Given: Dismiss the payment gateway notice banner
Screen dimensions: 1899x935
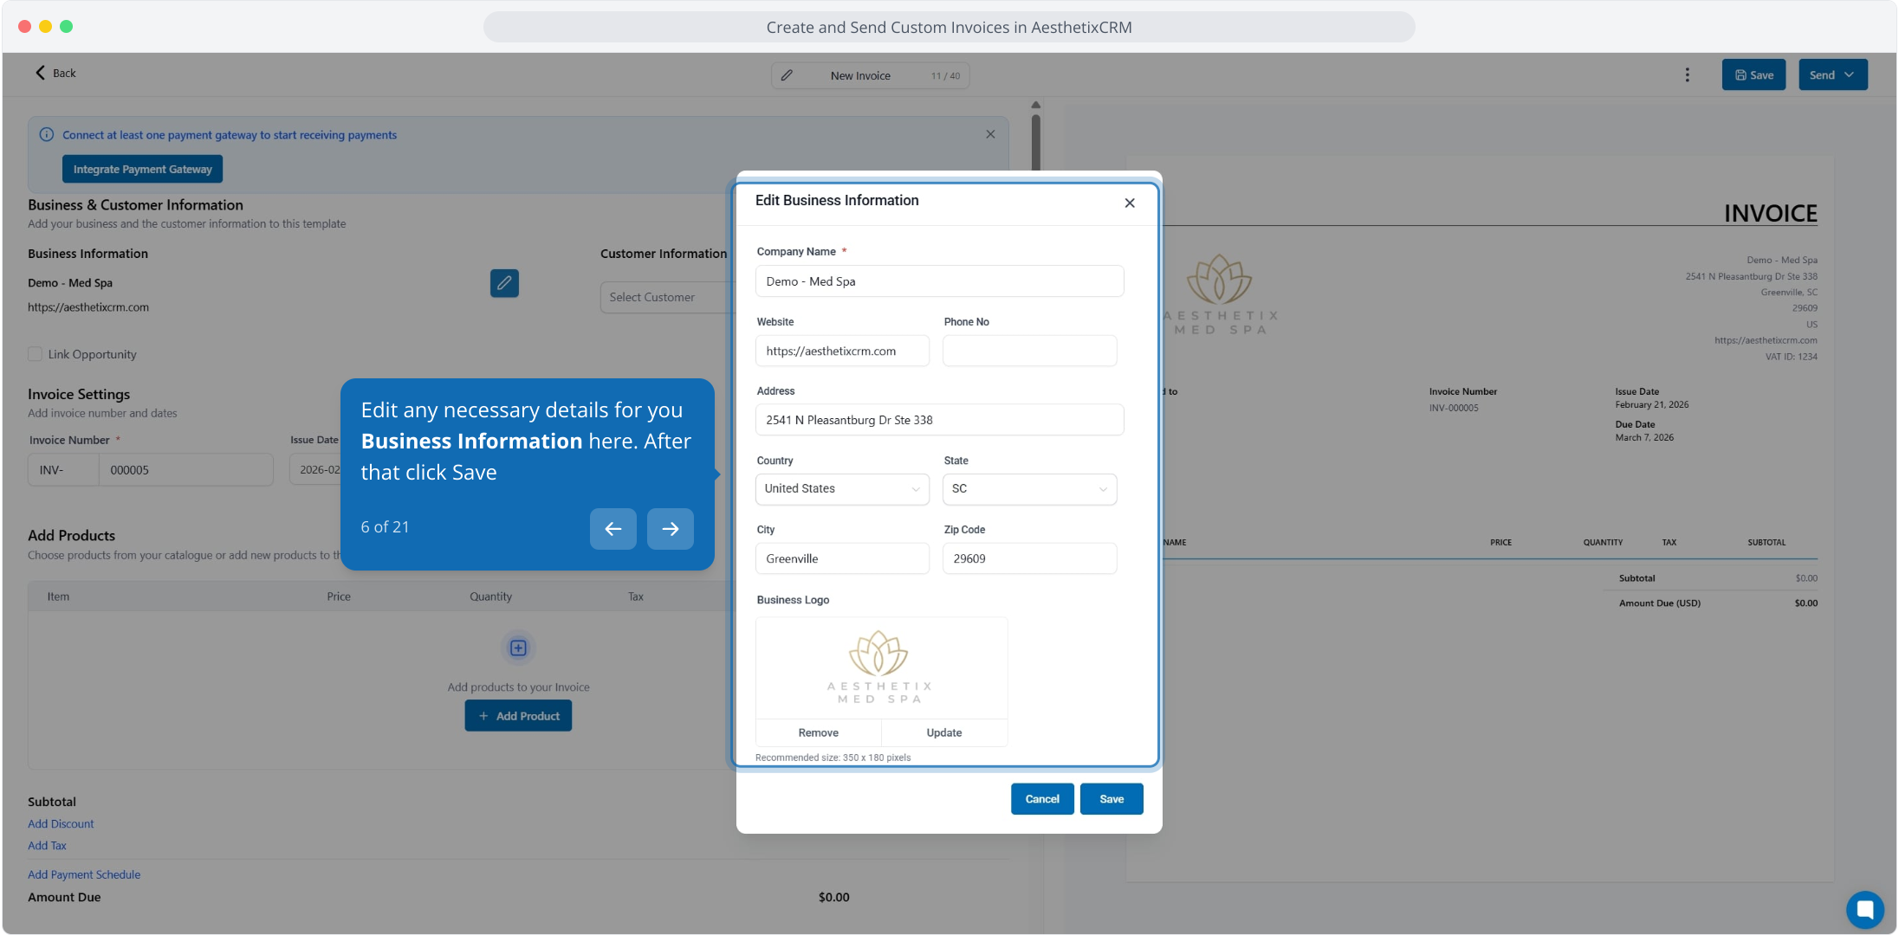Looking at the screenshot, I should pos(990,134).
